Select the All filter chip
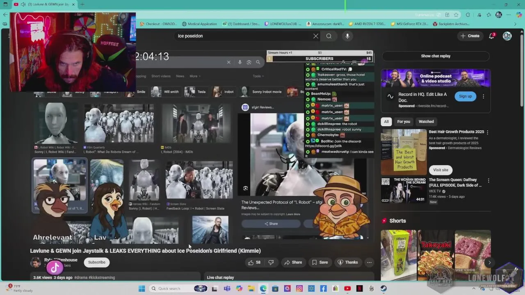 (x=386, y=122)
